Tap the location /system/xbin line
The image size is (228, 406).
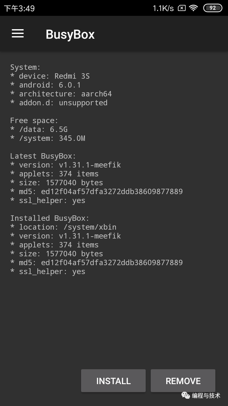point(63,227)
